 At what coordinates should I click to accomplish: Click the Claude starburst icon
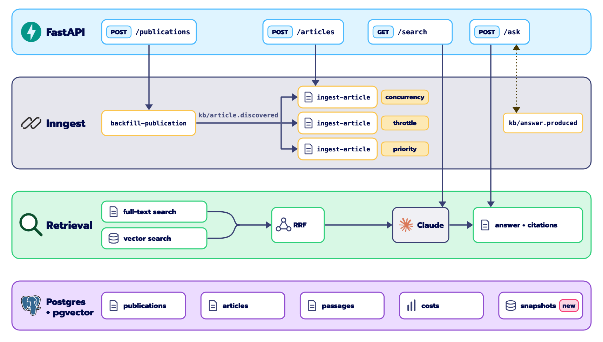click(406, 225)
